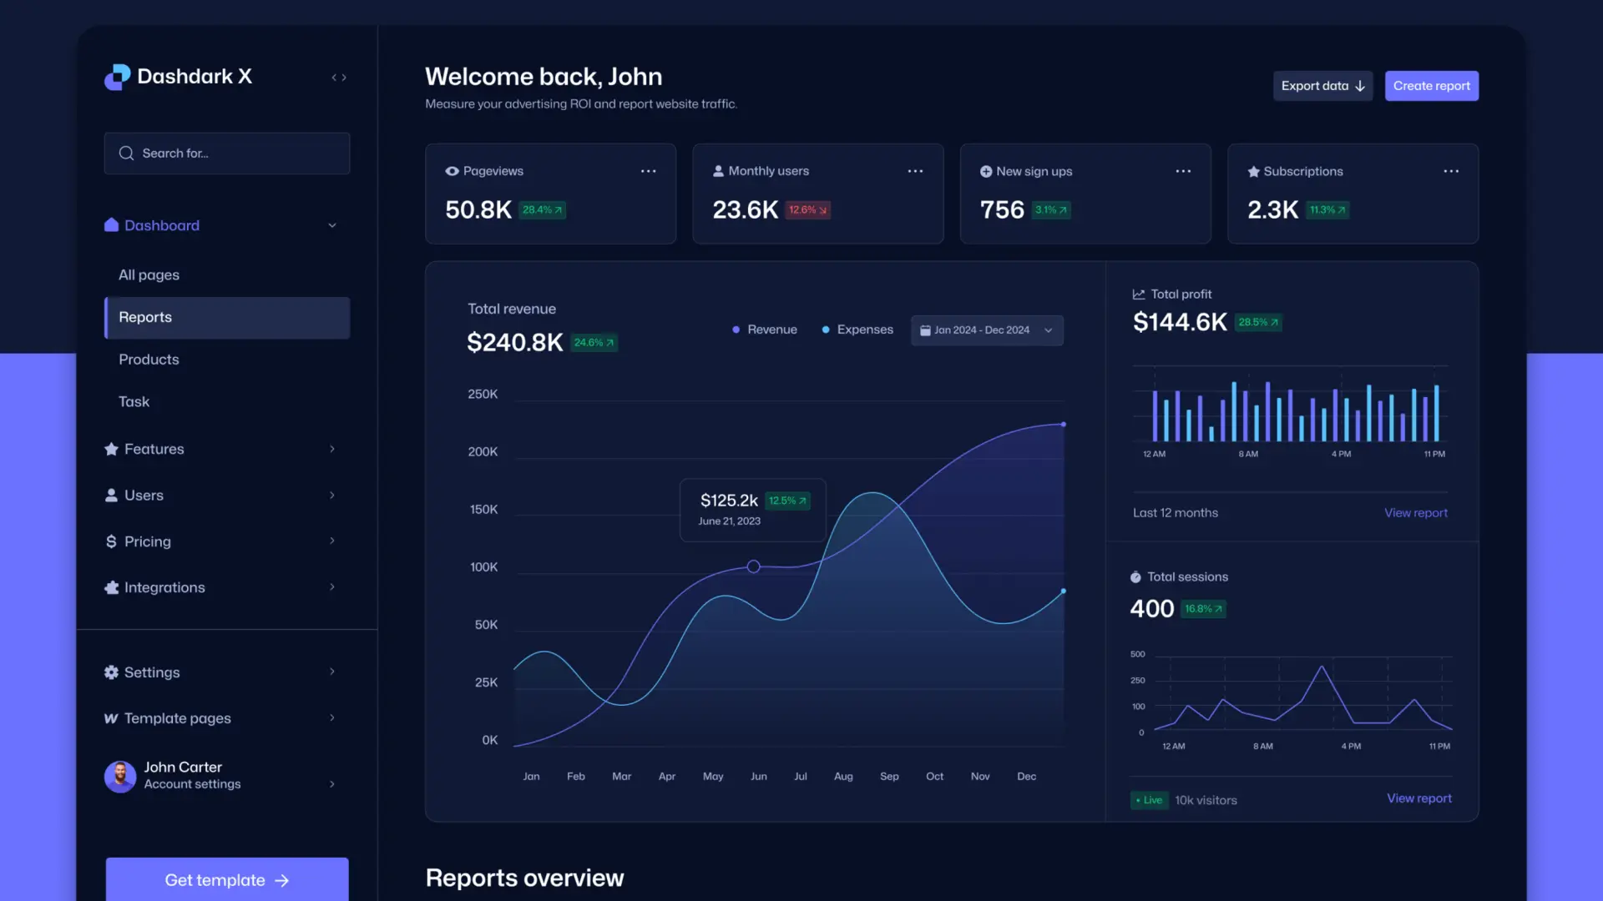Open the Jan 2024 - Dec 2024 date picker
The image size is (1603, 901).
986,330
